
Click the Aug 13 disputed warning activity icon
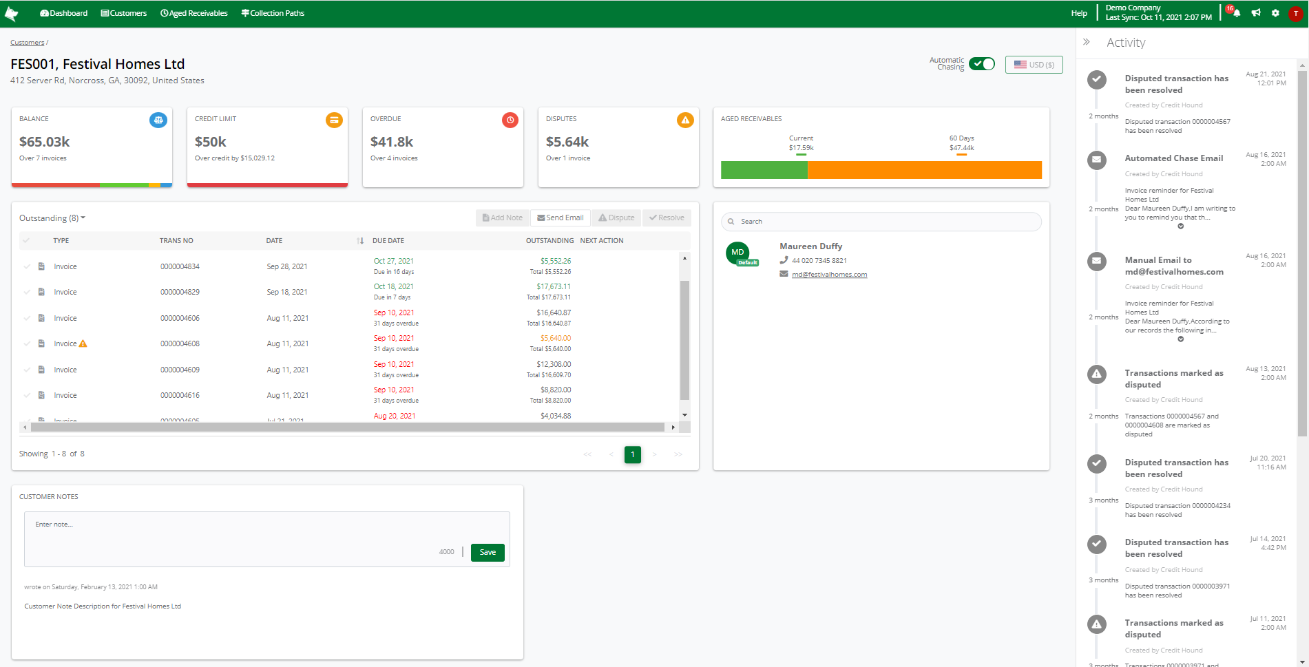1097,374
